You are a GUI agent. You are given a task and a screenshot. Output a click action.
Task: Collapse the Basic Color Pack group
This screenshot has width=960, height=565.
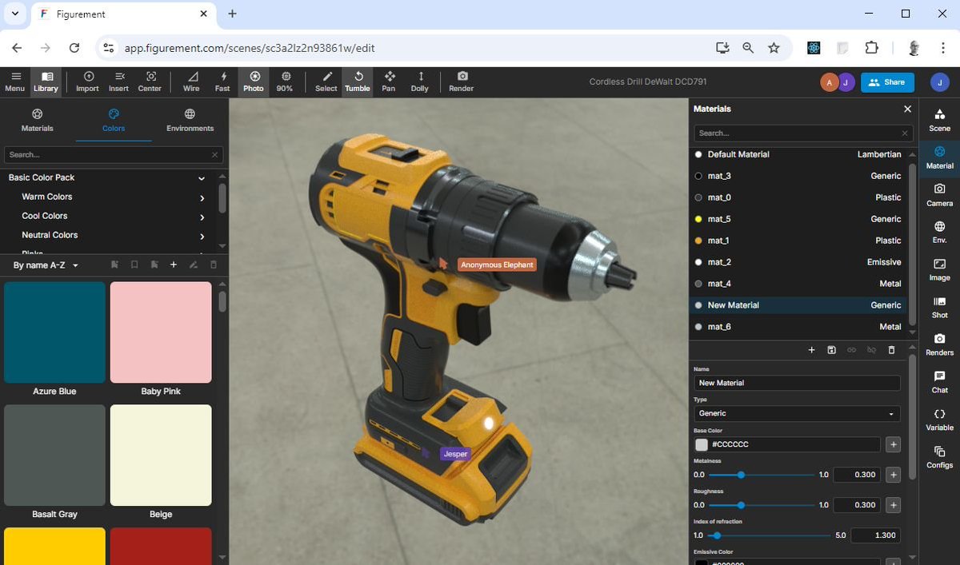(x=202, y=178)
